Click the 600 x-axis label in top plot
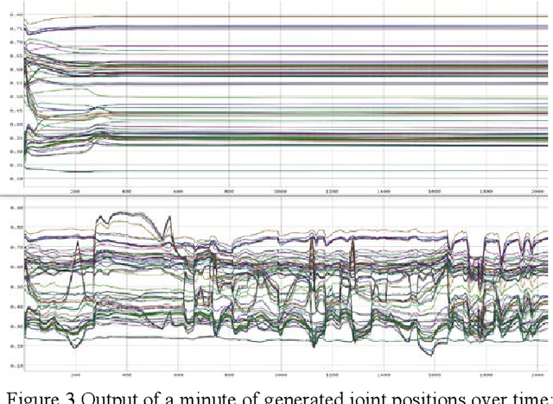553x404 pixels. pyautogui.click(x=178, y=192)
